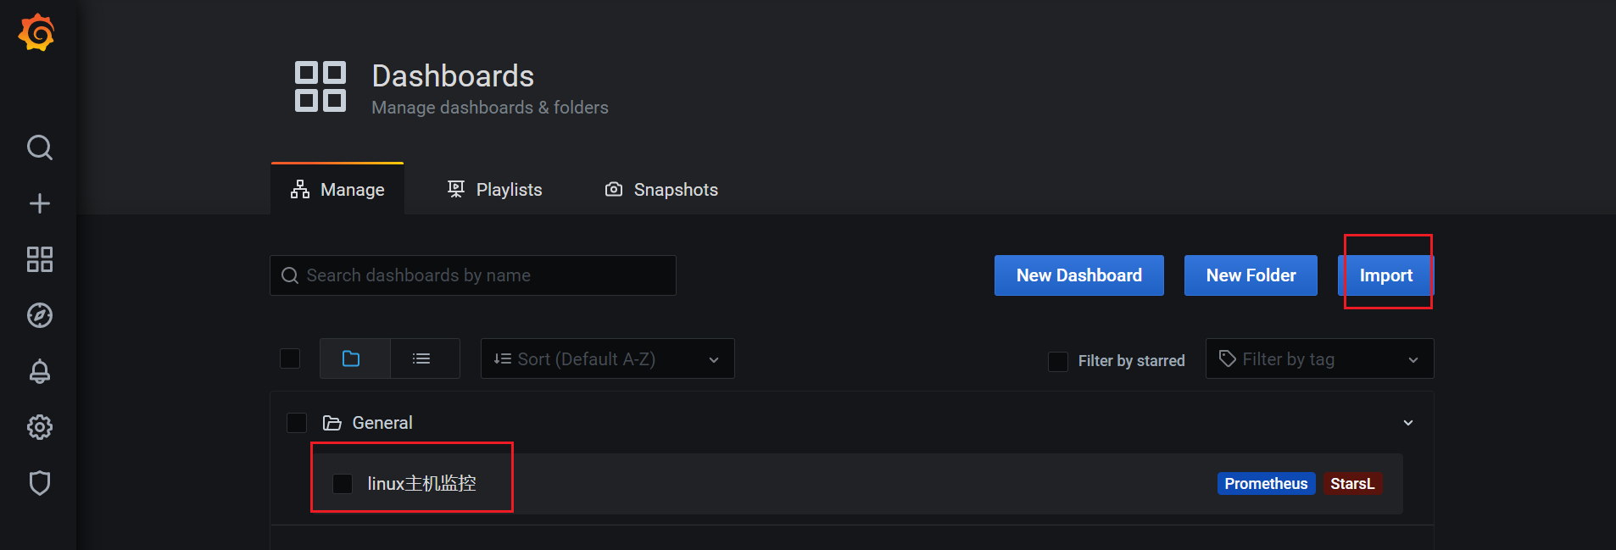Select the linux主机监控 dashboard checkbox
Image resolution: width=1616 pixels, height=550 pixels.
click(343, 484)
